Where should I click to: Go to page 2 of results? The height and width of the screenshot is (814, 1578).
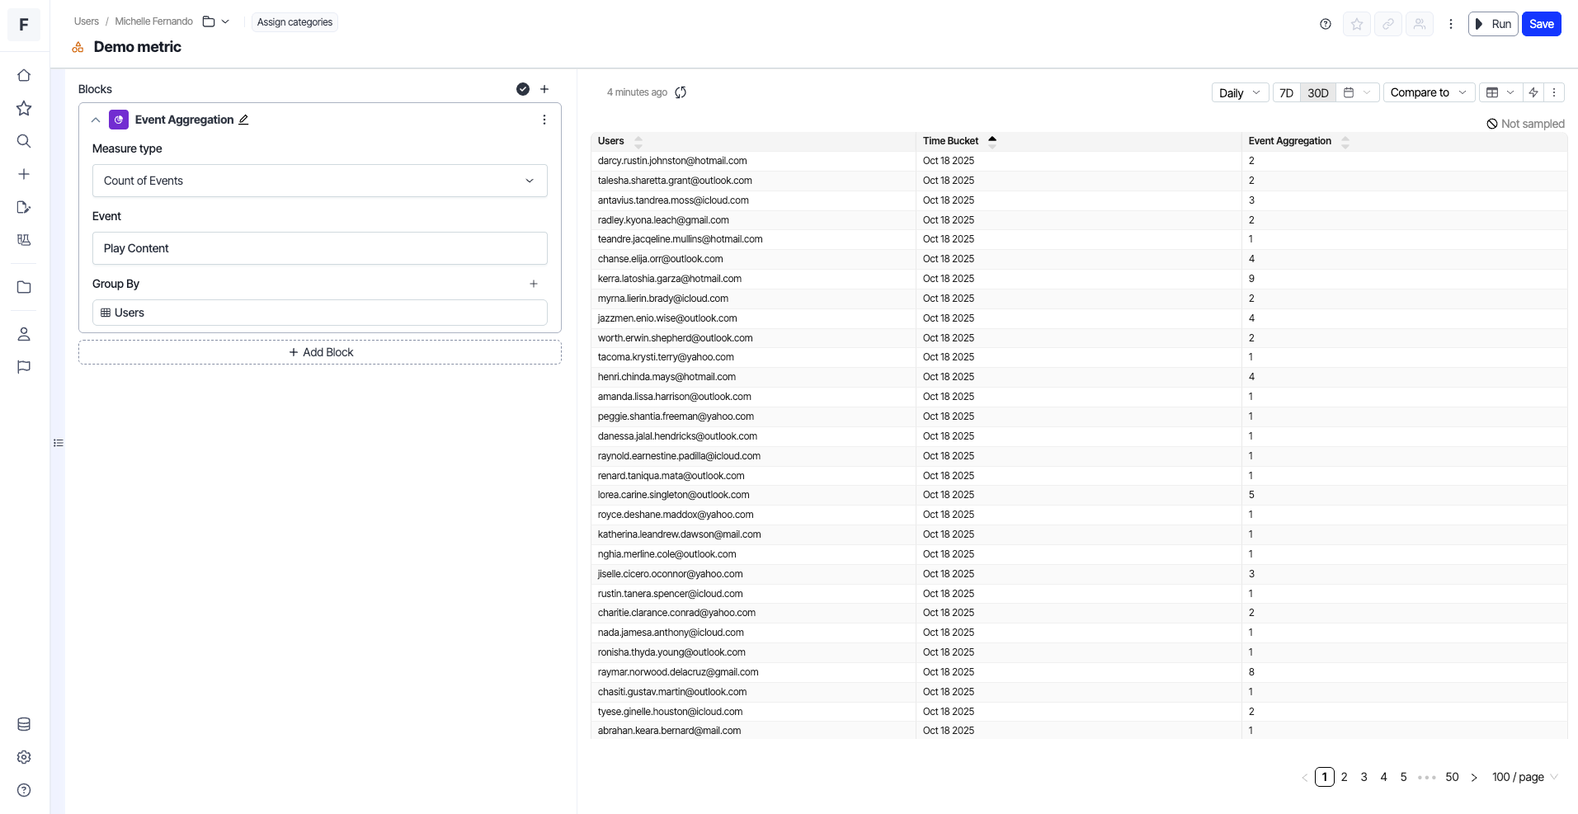tap(1344, 777)
